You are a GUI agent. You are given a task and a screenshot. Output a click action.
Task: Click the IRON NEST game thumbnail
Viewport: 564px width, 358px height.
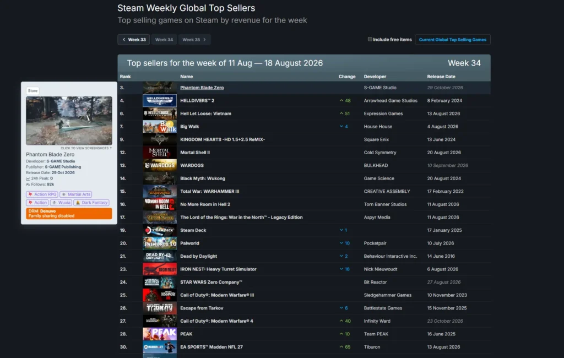tap(160, 269)
